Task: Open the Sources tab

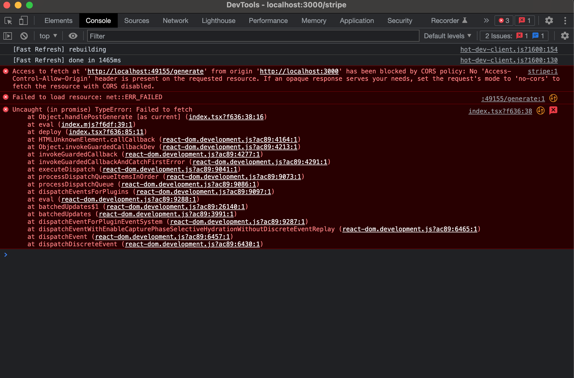Action: click(136, 21)
